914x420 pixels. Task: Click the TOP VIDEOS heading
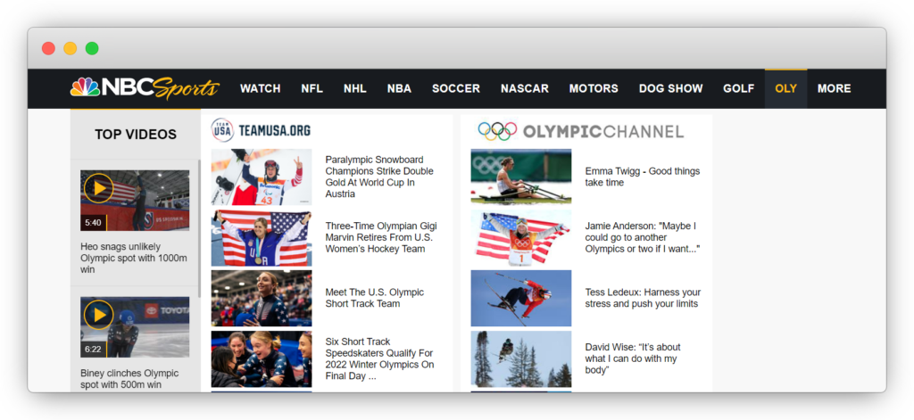click(136, 135)
